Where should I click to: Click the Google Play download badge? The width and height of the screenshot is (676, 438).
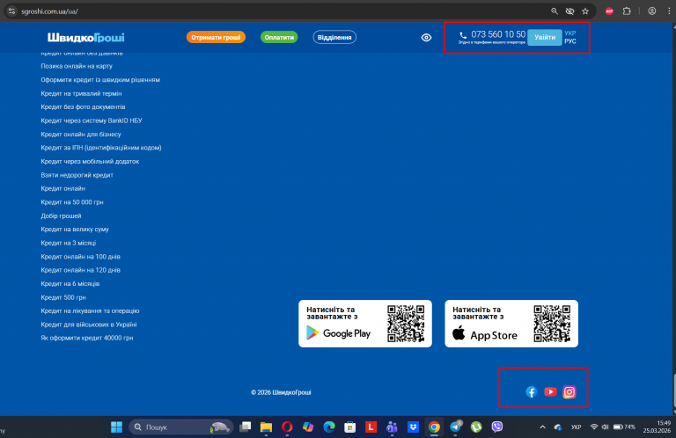coord(364,324)
